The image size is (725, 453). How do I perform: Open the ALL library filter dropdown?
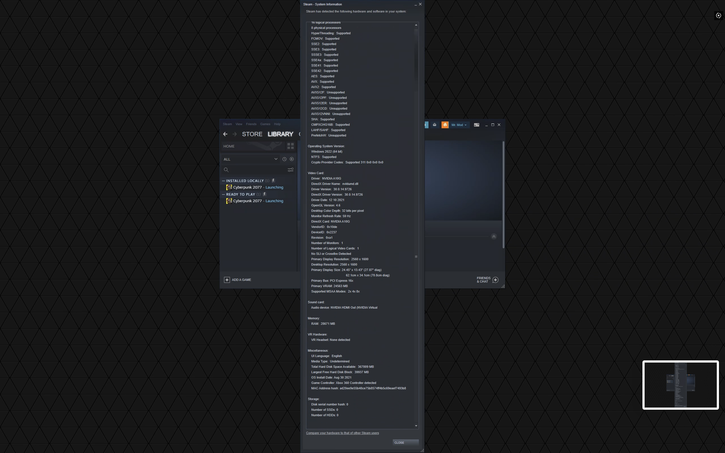(x=250, y=159)
